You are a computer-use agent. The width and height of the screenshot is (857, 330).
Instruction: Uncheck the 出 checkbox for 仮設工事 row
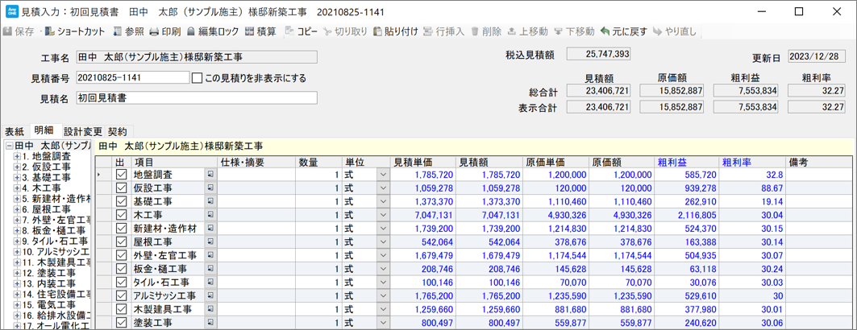click(x=122, y=188)
